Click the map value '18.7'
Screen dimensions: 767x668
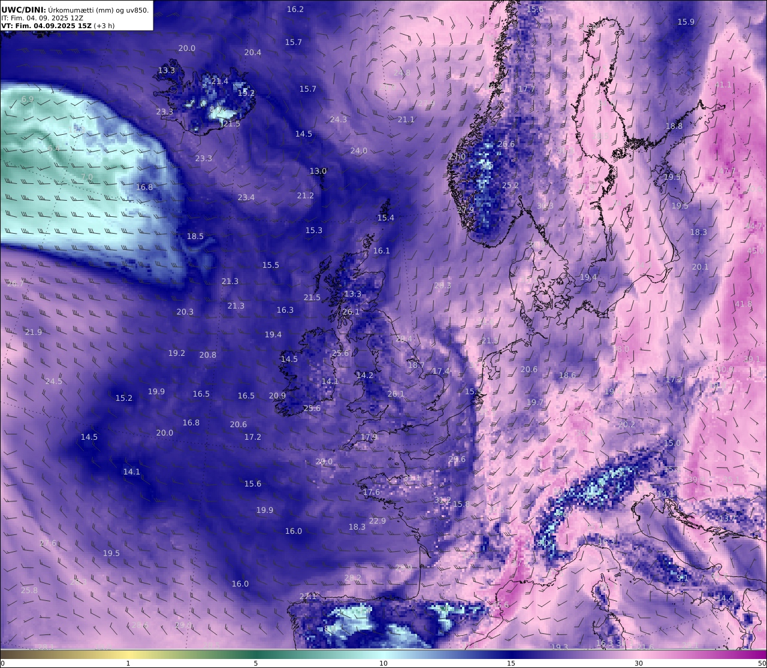[x=416, y=365]
